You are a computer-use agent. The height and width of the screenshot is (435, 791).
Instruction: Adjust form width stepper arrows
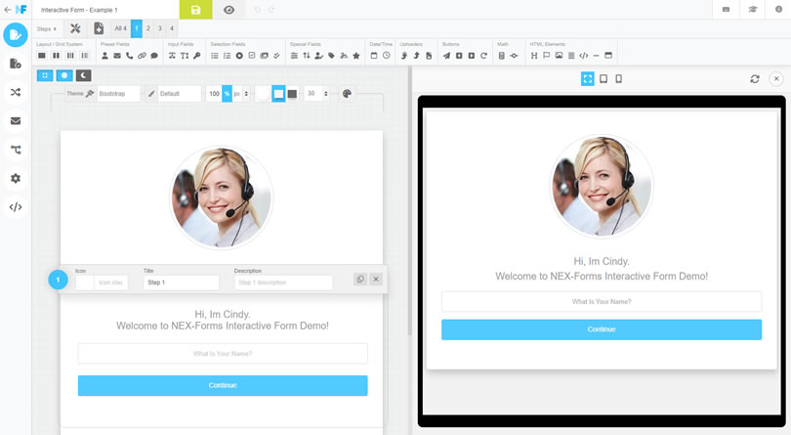[x=246, y=94]
